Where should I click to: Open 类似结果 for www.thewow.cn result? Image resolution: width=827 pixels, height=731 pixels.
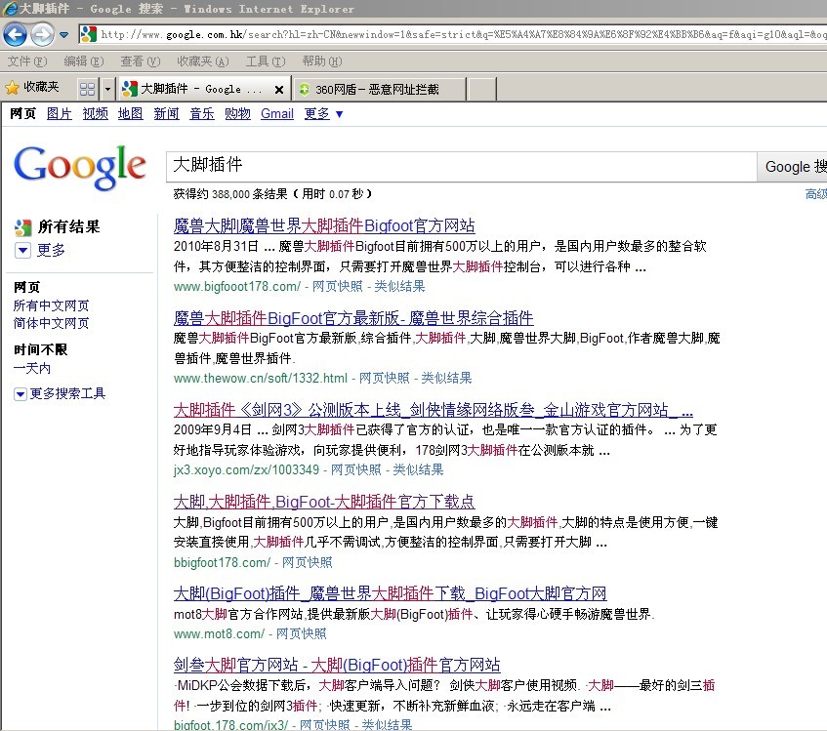446,378
